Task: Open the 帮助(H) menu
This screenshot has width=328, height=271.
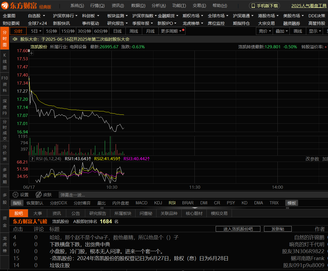Action: point(220,6)
